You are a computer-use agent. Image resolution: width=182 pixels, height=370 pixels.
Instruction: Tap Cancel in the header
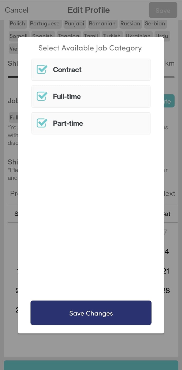click(16, 10)
